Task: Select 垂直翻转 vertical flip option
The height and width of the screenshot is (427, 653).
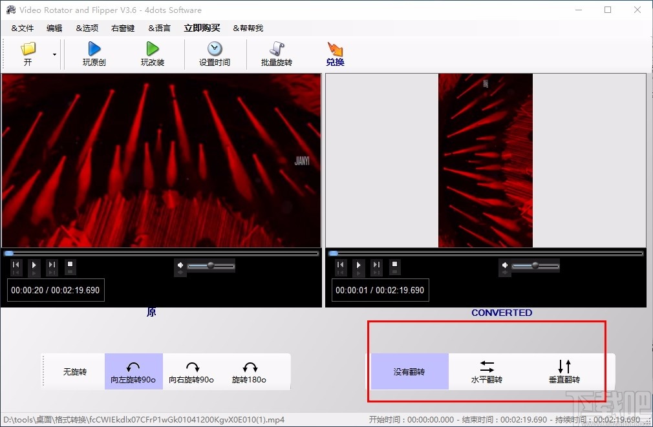Action: pyautogui.click(x=563, y=372)
